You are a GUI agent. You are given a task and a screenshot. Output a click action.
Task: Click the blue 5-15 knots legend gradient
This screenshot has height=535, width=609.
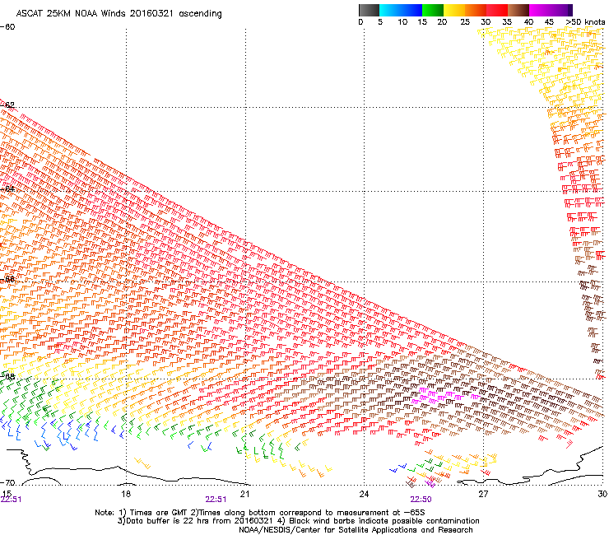pyautogui.click(x=401, y=10)
